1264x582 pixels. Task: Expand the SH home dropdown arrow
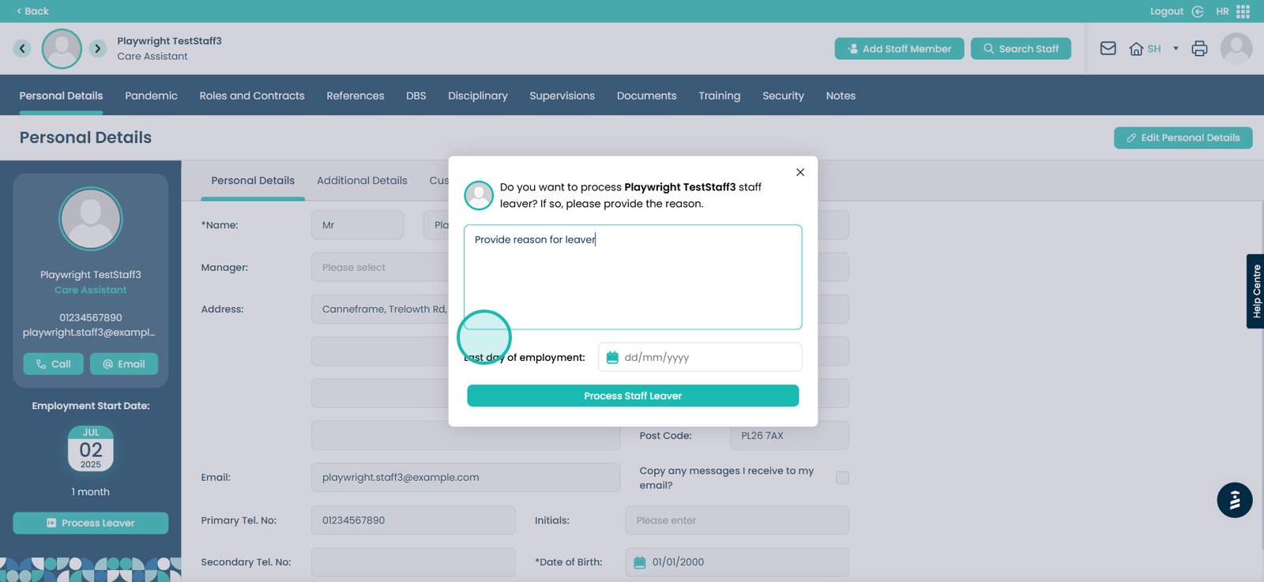coord(1176,49)
